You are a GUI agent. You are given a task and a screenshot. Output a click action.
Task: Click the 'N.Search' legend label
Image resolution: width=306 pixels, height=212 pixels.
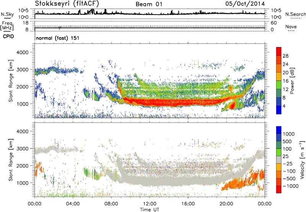coord(295,14)
